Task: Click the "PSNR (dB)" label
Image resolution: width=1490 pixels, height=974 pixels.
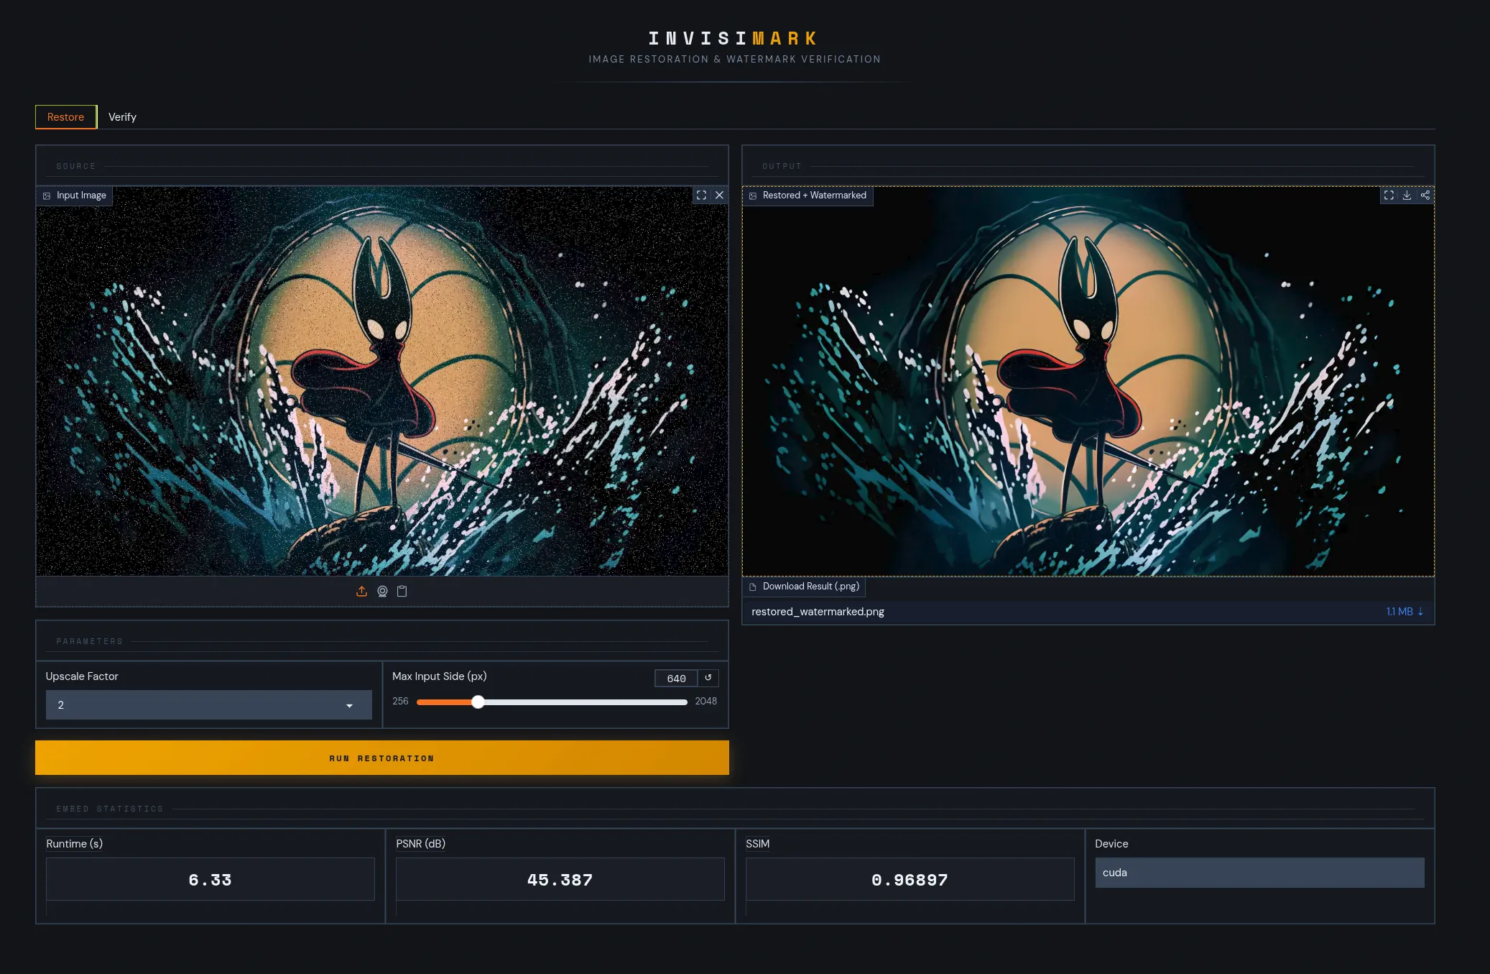Action: [421, 844]
